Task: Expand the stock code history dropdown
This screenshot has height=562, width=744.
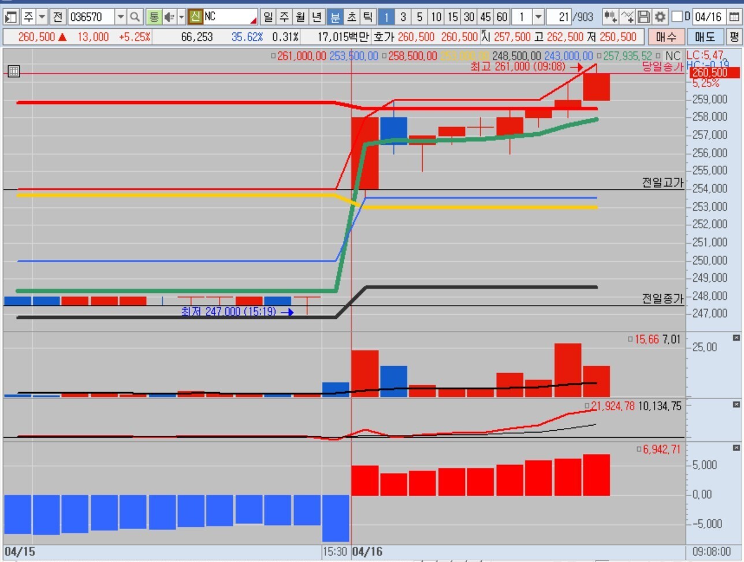Action: point(121,17)
